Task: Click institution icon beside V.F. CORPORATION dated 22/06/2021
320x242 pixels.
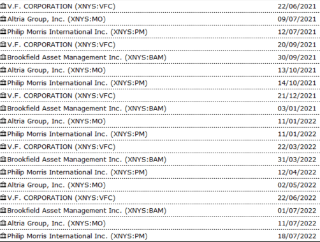Action: point(3,6)
